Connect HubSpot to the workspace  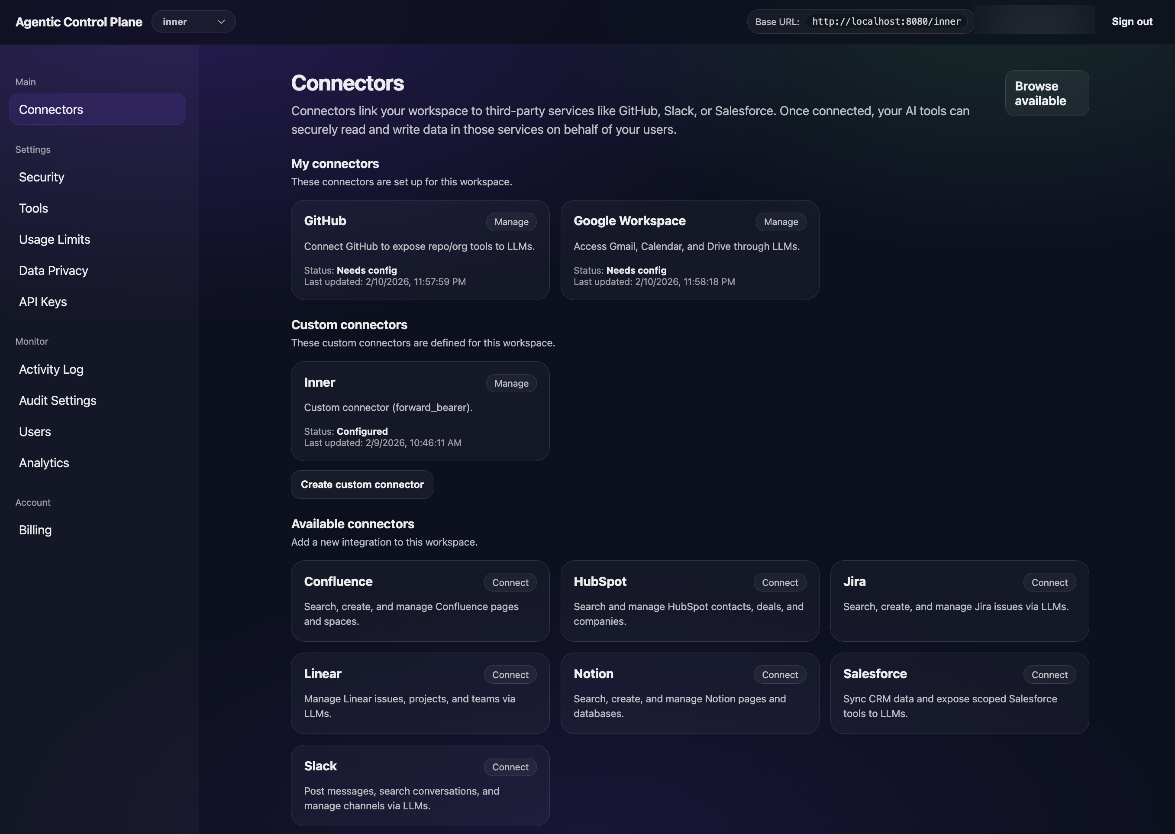(780, 582)
